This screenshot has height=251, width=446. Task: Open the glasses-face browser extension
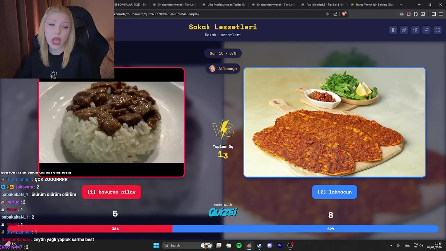[x=402, y=14]
